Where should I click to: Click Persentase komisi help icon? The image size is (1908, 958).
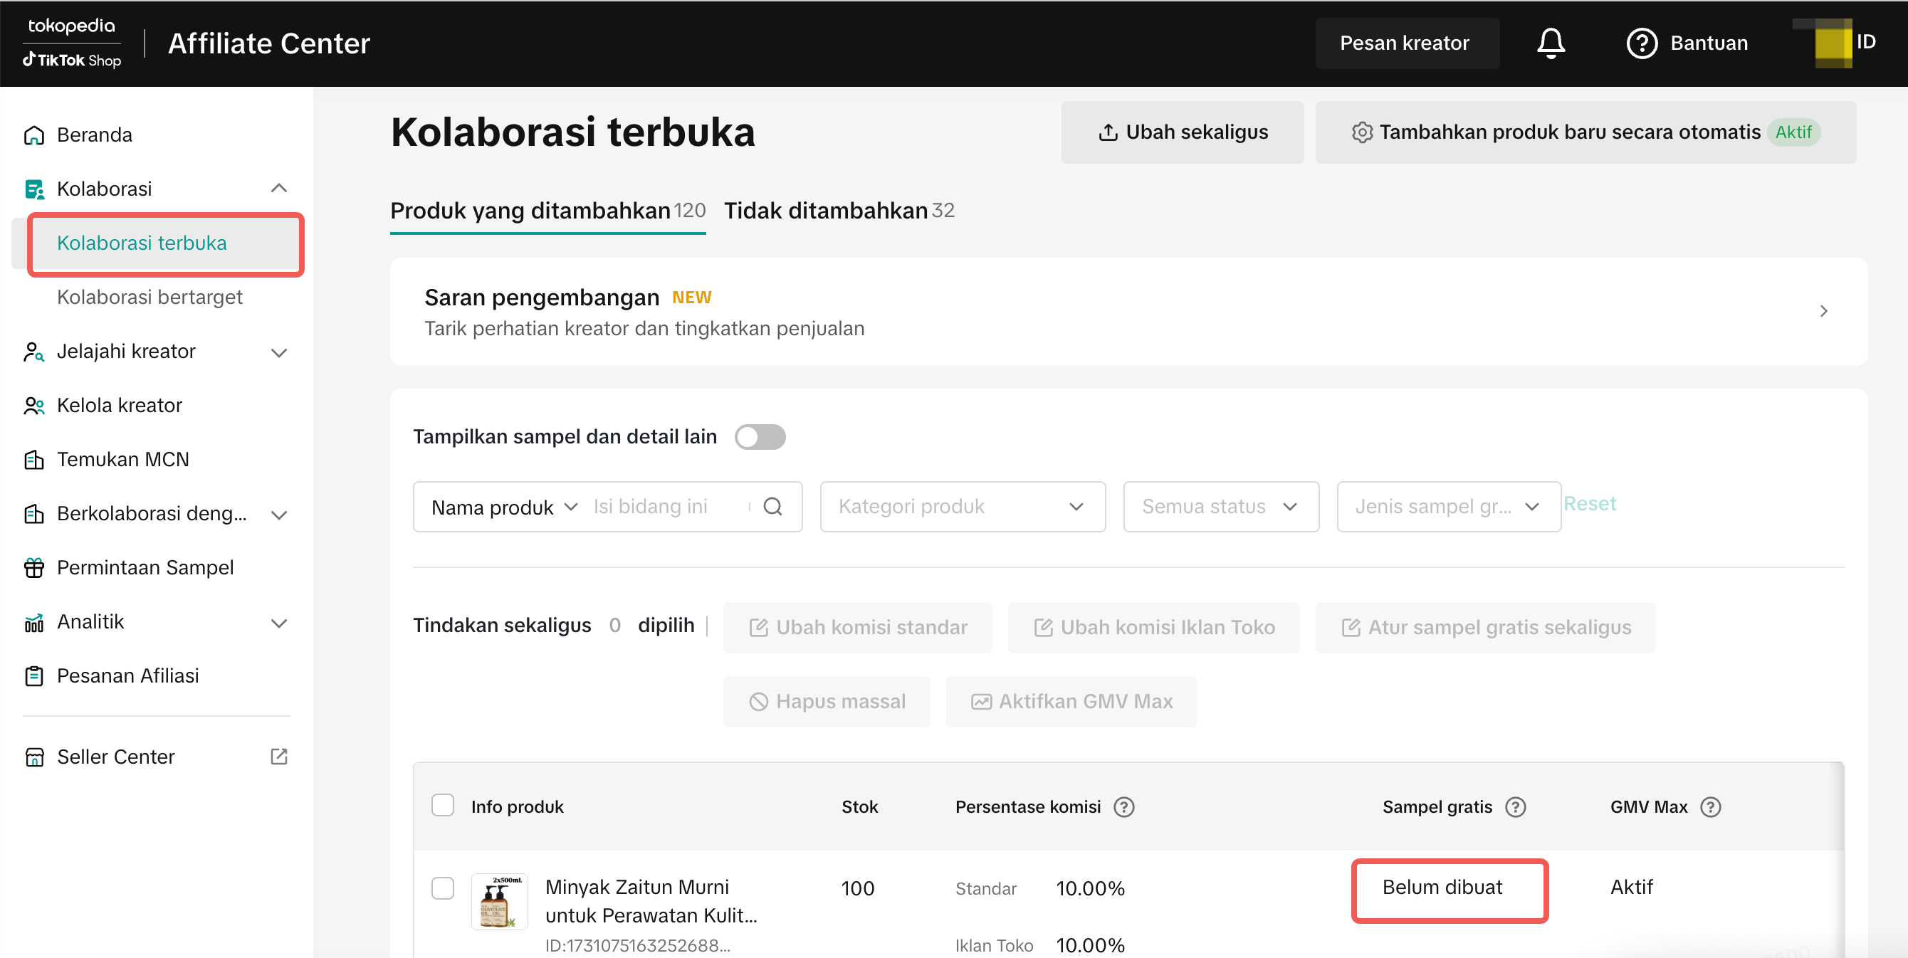(1123, 806)
